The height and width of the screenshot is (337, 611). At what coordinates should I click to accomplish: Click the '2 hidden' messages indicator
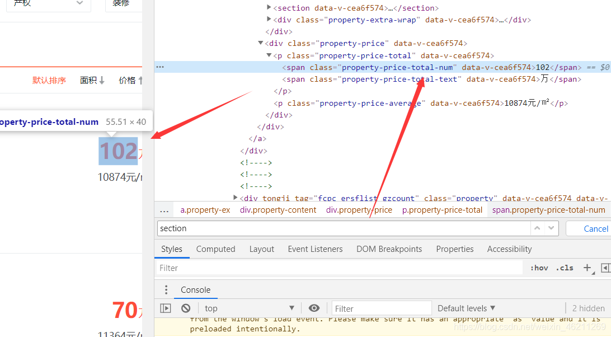coord(589,308)
